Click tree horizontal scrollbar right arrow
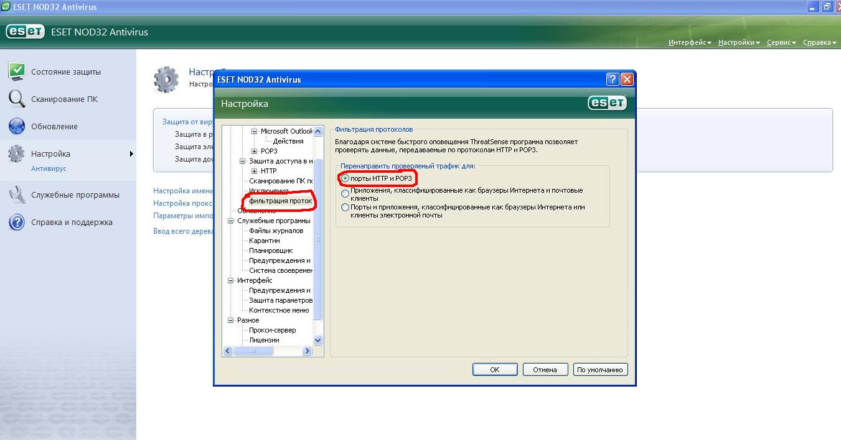 coord(307,351)
